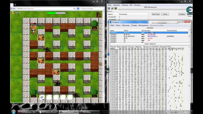The height and width of the screenshot is (114, 203).
Task: Open the Изменить menu in Cheat Engine
Action: [x=116, y=5]
